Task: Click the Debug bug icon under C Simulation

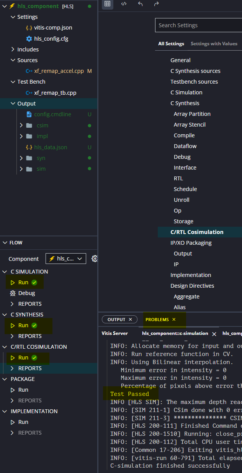Action: 12,293
